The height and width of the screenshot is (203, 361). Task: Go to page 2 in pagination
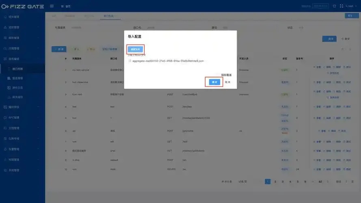point(275,181)
